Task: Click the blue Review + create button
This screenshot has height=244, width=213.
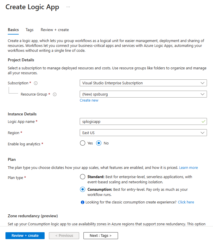Action: (25, 235)
